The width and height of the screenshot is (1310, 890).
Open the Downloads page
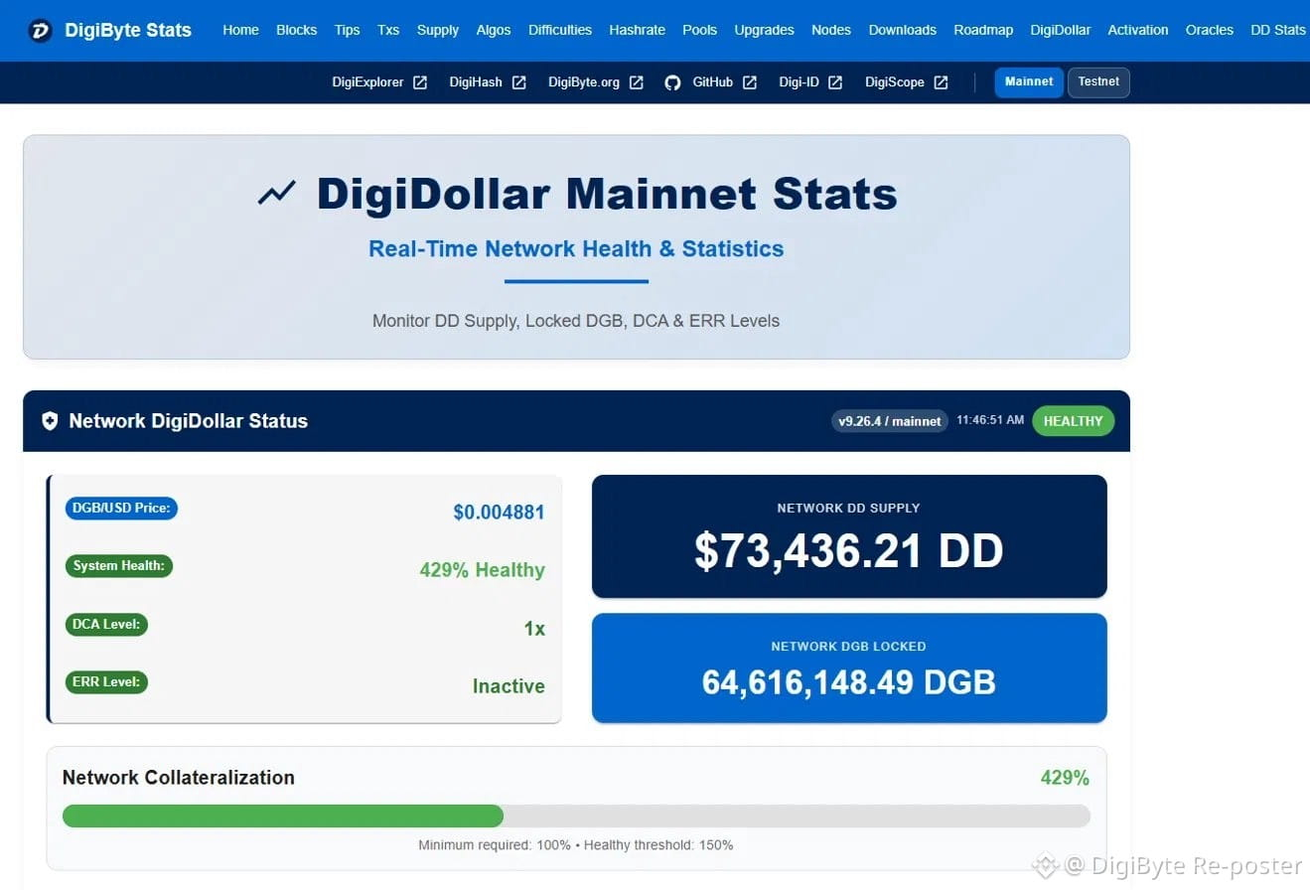pos(903,30)
